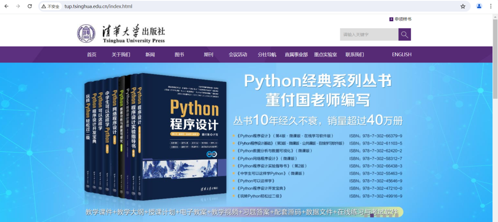Click the browser forward arrow
Image resolution: width=498 pixels, height=222 pixels.
click(x=18, y=6)
